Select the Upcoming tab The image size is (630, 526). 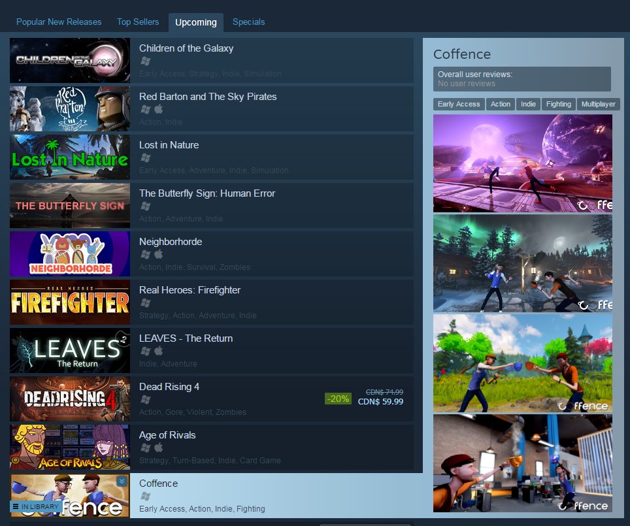(x=196, y=22)
